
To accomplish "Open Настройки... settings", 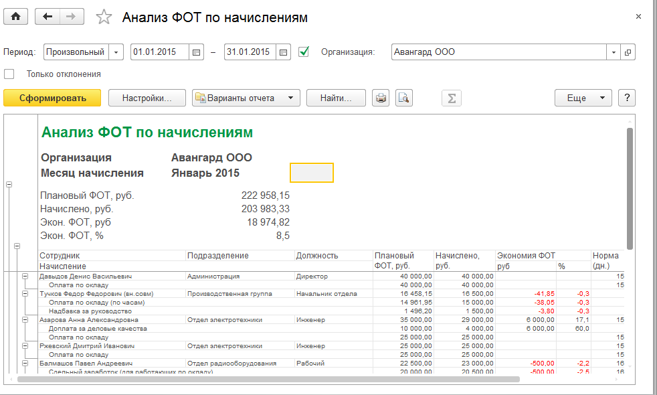I will pyautogui.click(x=147, y=98).
